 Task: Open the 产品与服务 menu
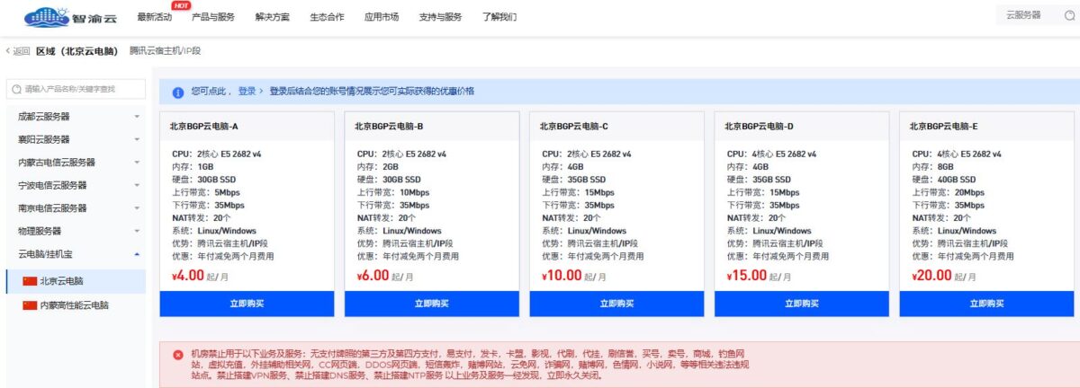point(213,17)
